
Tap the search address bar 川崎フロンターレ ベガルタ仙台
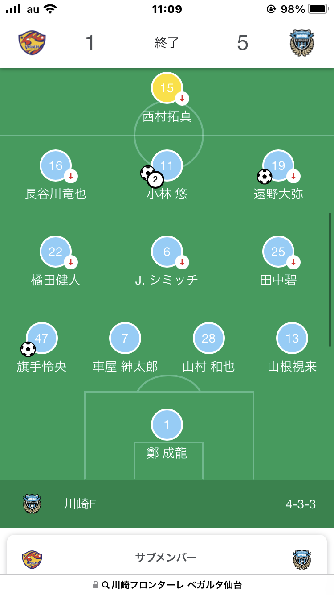point(167,585)
